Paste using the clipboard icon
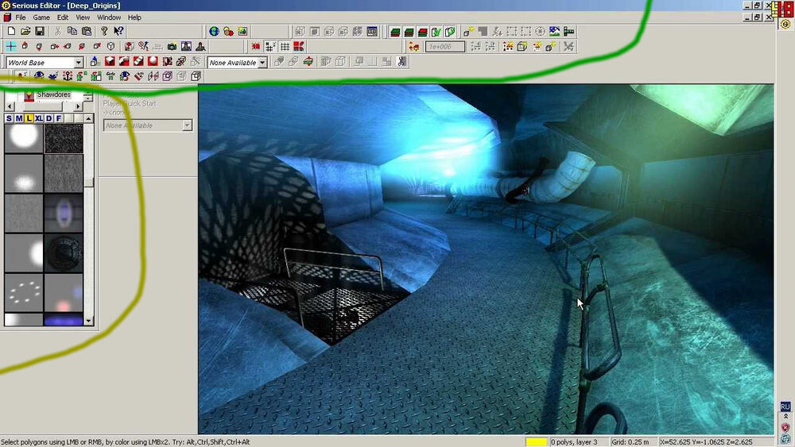This screenshot has height=447, width=795. point(86,32)
